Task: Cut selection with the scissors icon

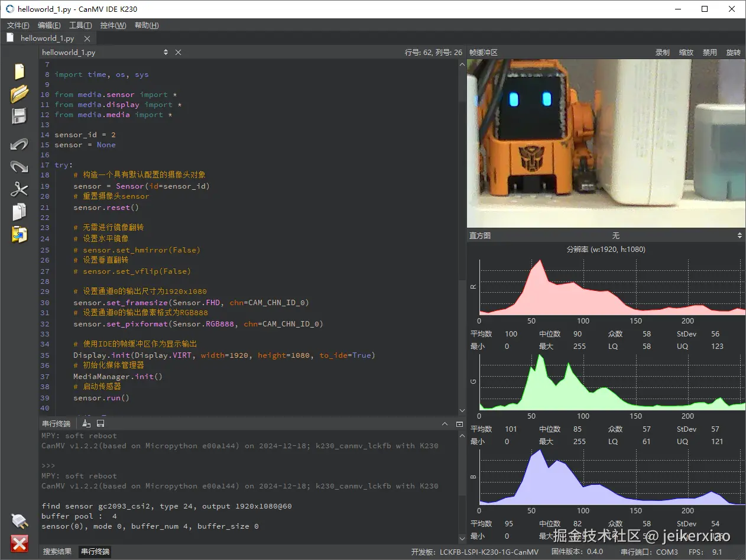Action: (x=20, y=189)
